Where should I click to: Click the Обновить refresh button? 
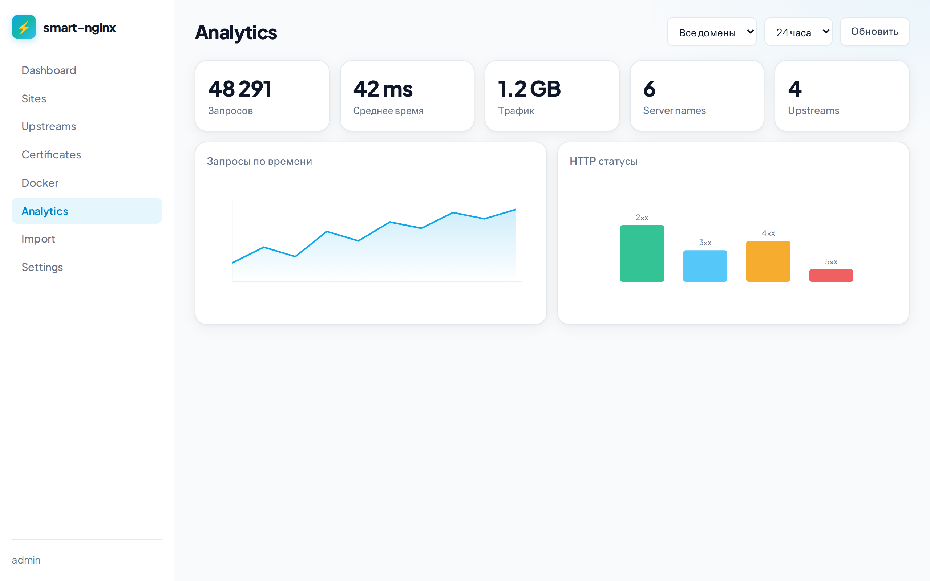click(x=874, y=32)
